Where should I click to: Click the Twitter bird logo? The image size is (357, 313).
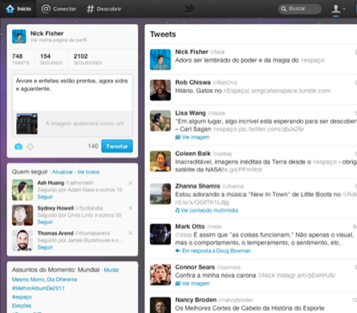(x=189, y=9)
